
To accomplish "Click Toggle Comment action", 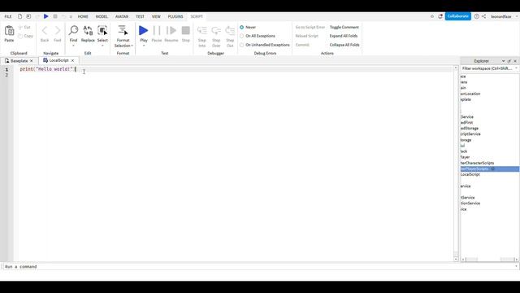I will (x=344, y=27).
